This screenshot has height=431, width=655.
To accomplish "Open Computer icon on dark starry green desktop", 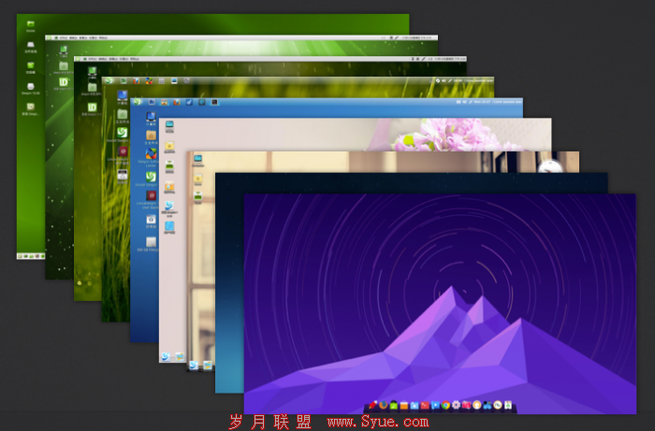I will 93,71.
